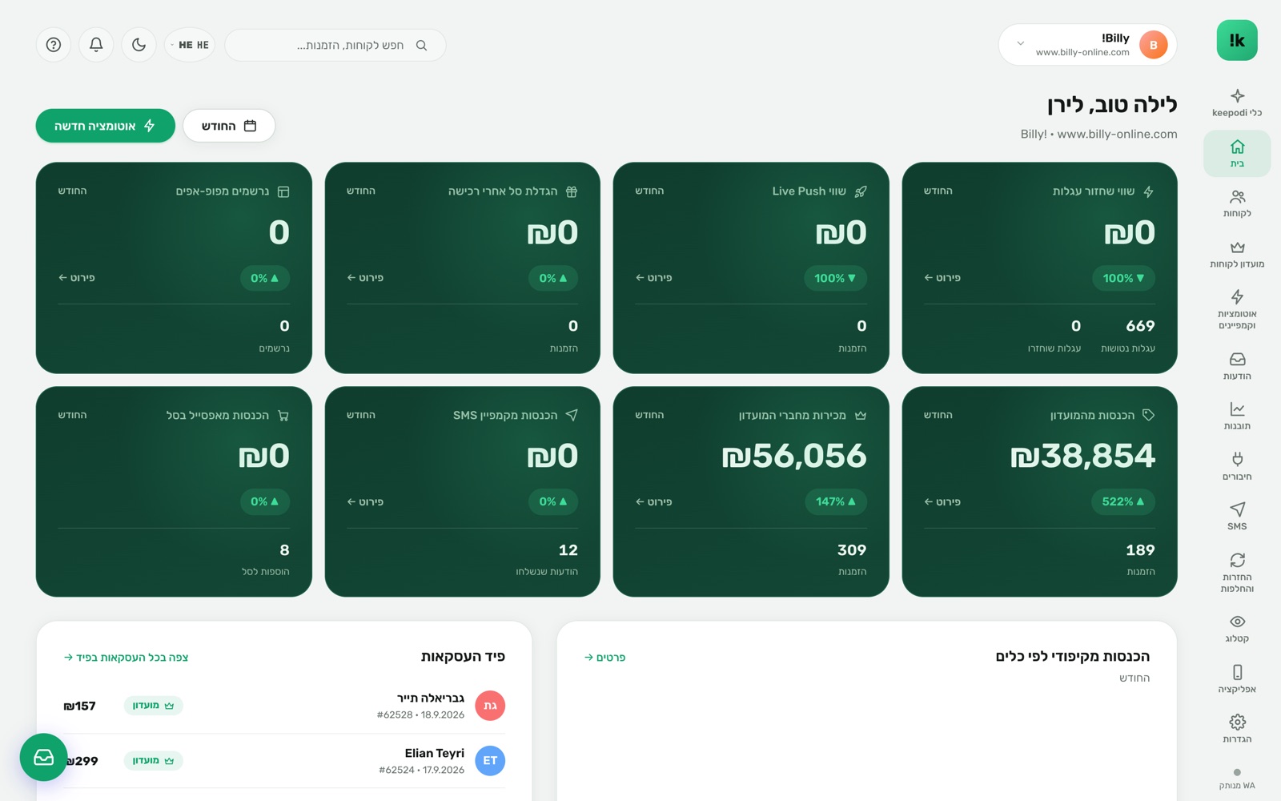This screenshot has height=801, width=1281.
Task: Open the החודש date range picker
Action: tap(229, 126)
